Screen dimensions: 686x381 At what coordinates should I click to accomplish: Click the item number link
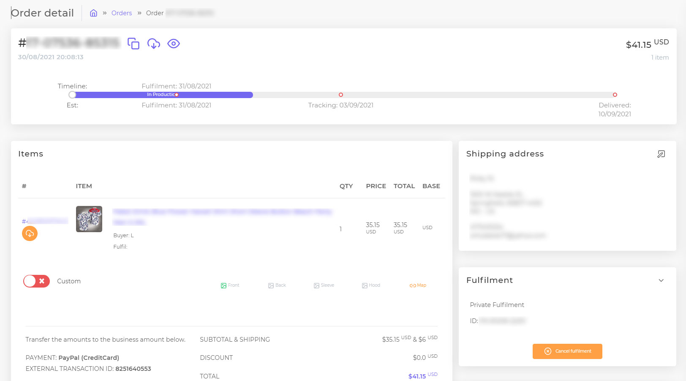[45, 221]
